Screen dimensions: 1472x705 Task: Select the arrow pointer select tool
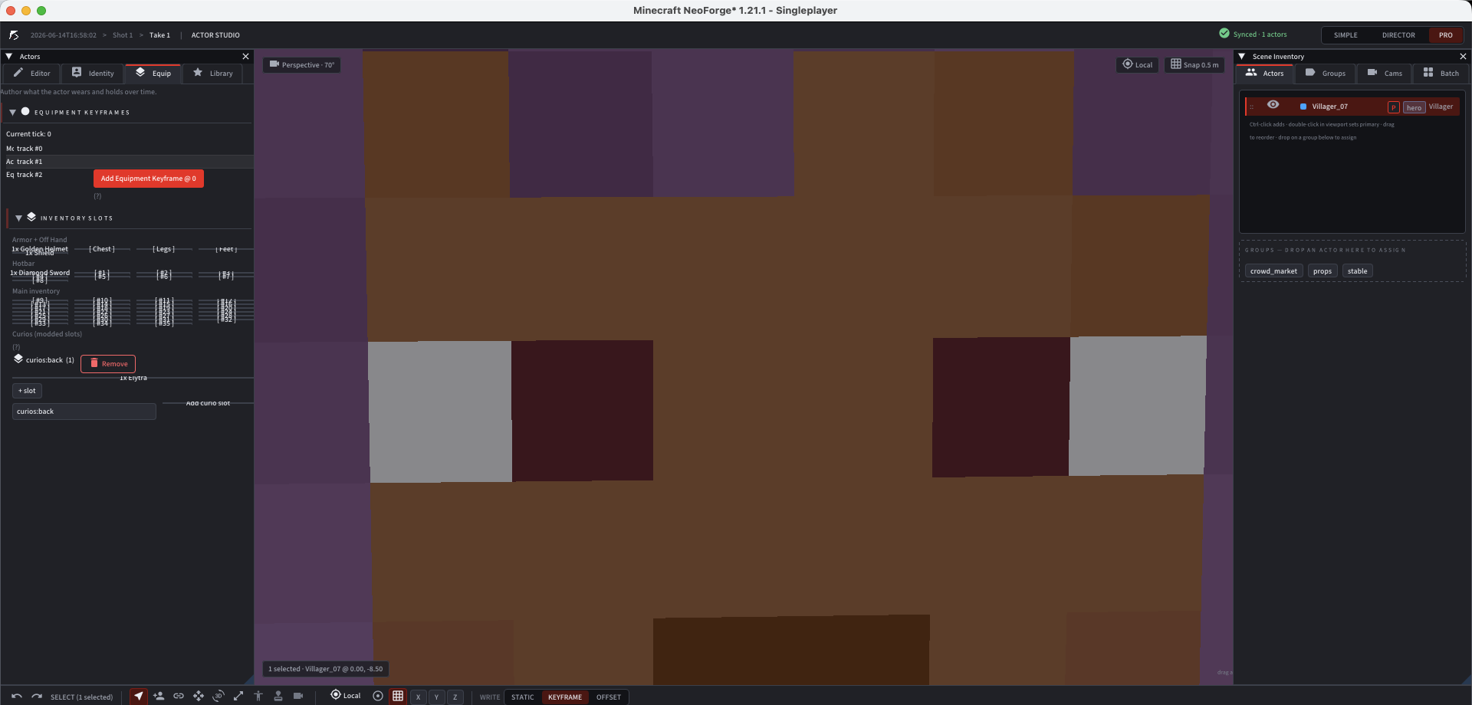coord(139,696)
